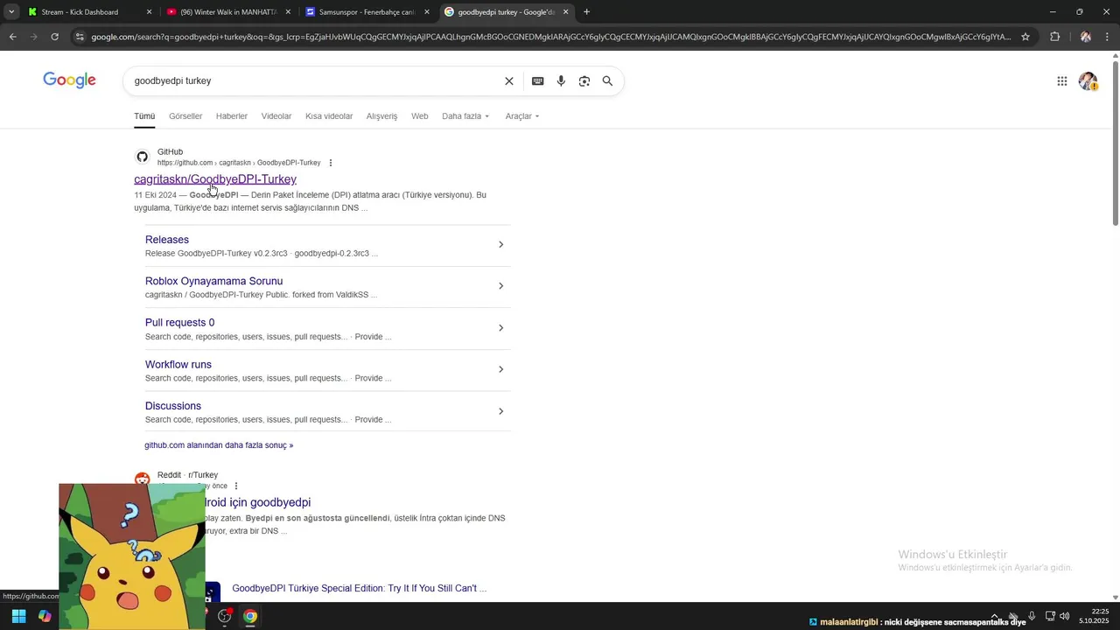Add a new browser tab
This screenshot has width=1120, height=630.
(x=586, y=12)
